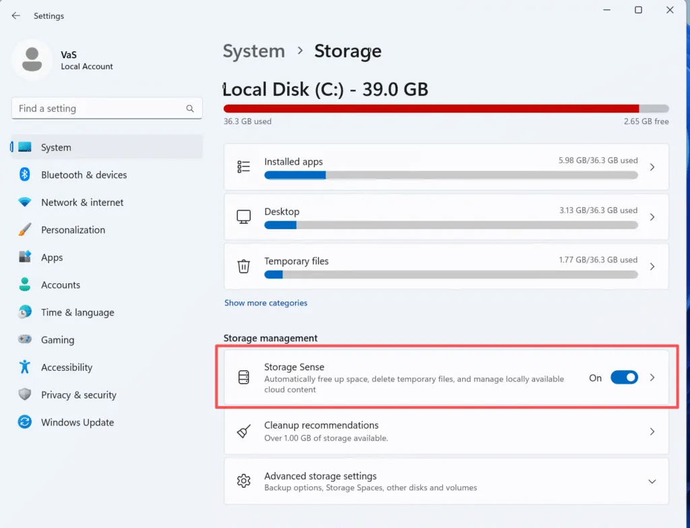Open Network & internet via its globe icon
This screenshot has width=690, height=528.
pos(24,202)
